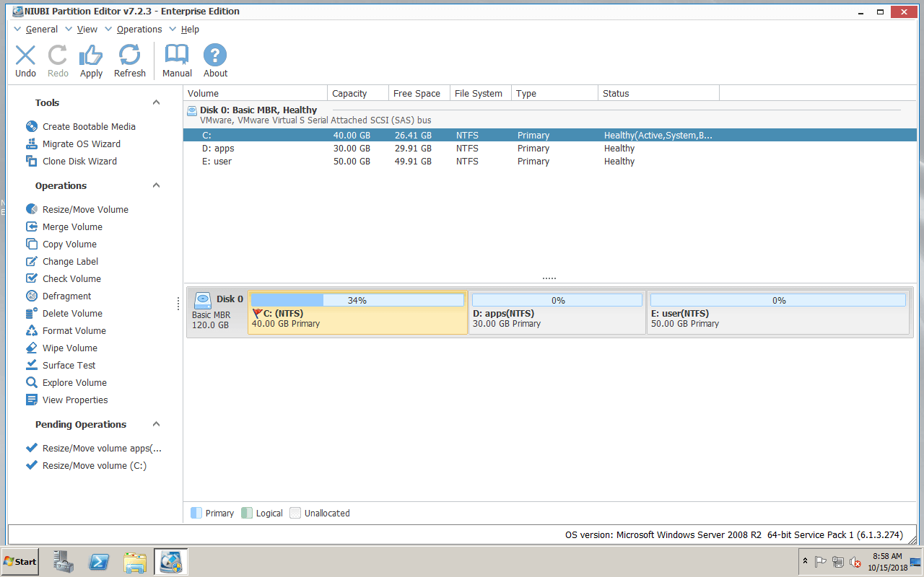The height and width of the screenshot is (577, 924).
Task: Click the Disk 0 drive icon in disk map
Action: tap(203, 299)
